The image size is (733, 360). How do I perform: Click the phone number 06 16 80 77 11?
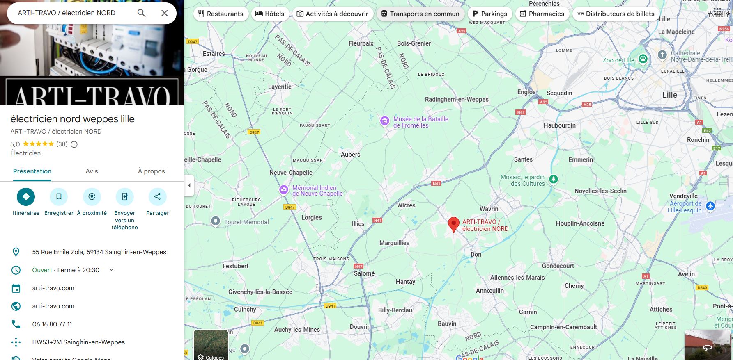point(52,324)
